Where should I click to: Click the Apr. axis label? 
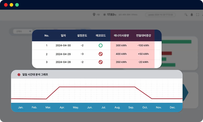[x=62, y=108]
